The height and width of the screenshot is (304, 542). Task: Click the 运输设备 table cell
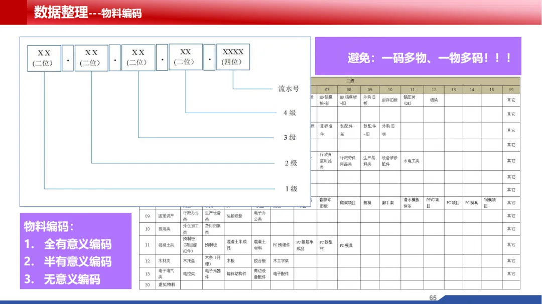click(235, 216)
